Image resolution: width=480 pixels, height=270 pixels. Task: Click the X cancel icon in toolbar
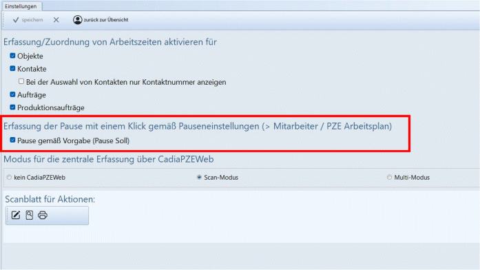(56, 20)
